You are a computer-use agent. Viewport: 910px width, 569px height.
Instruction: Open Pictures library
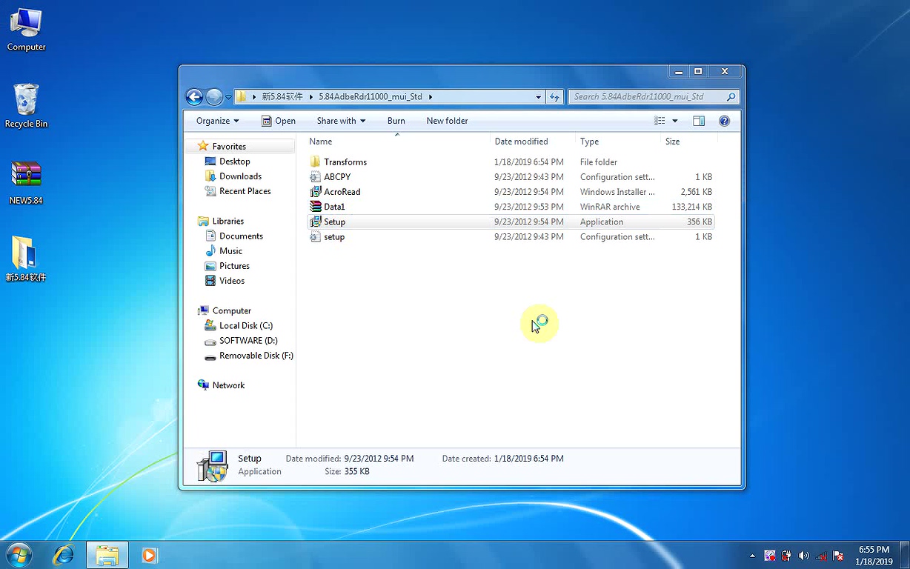click(x=234, y=266)
